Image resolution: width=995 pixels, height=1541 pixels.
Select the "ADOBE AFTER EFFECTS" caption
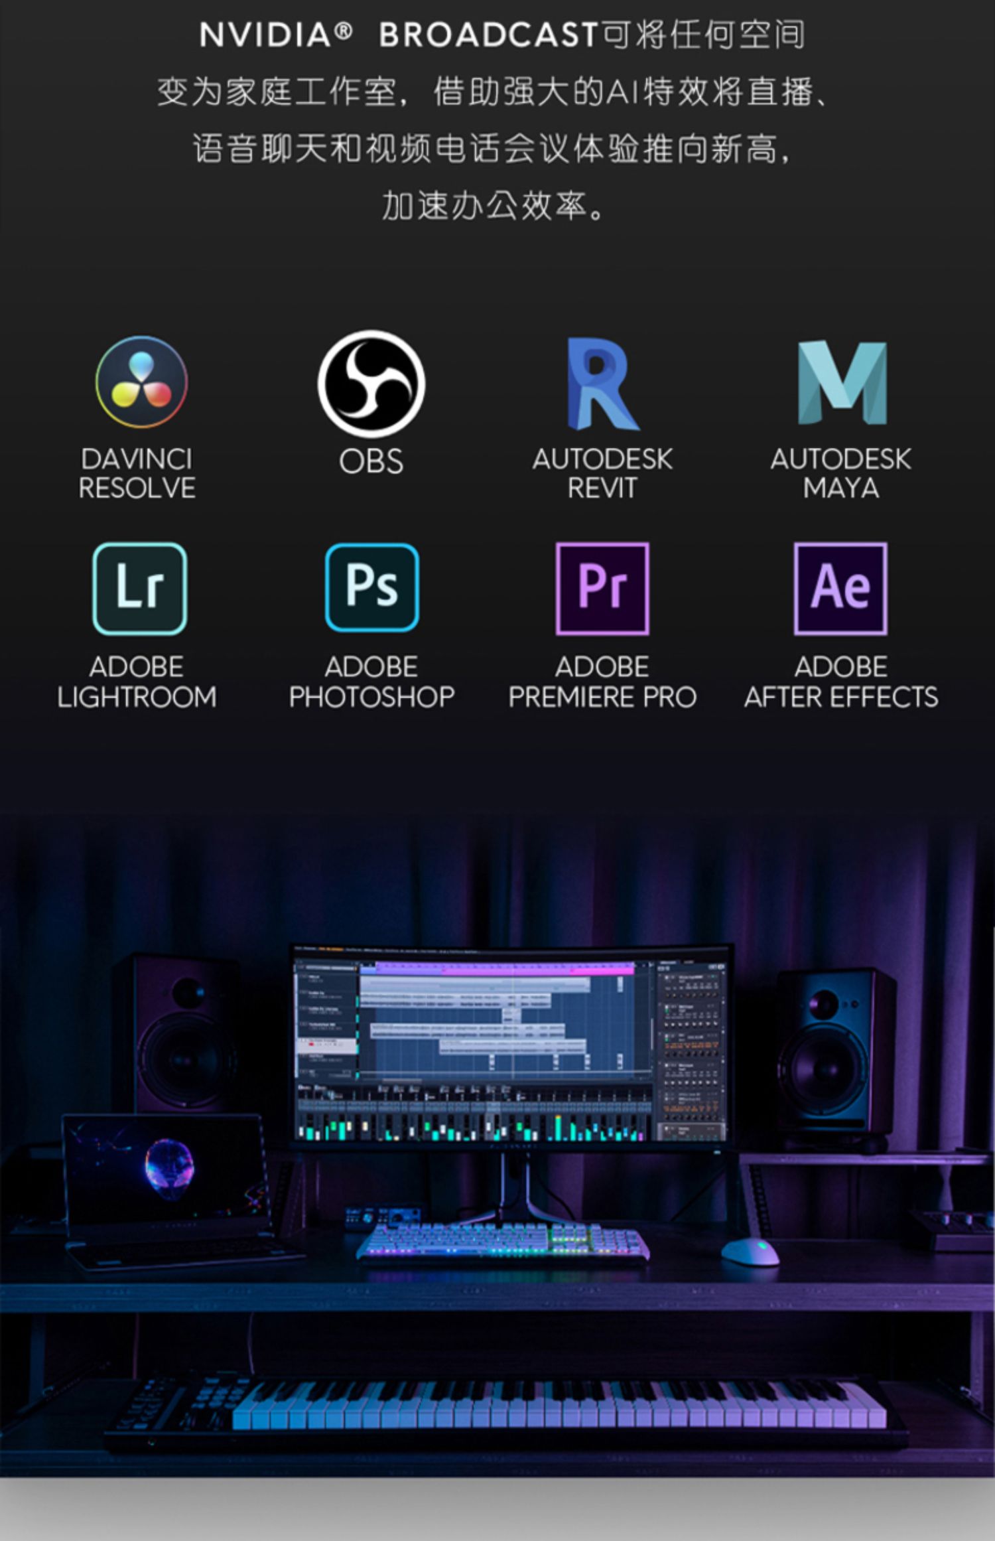(841, 682)
